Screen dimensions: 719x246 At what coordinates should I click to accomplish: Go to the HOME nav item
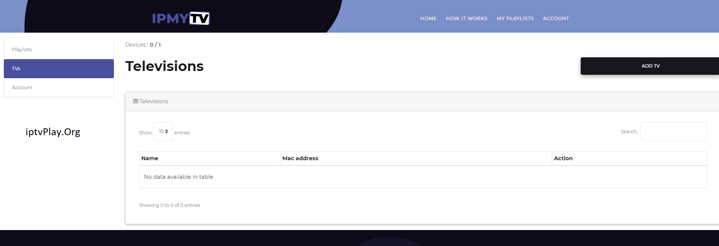point(428,18)
